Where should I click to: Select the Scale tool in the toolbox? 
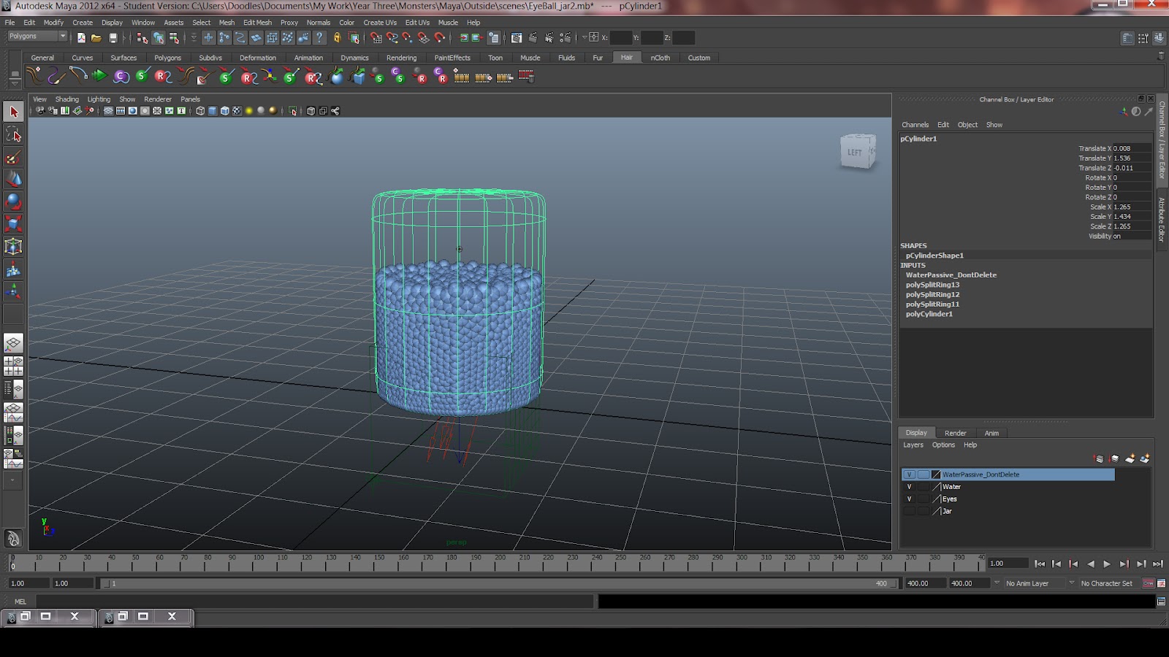13,224
